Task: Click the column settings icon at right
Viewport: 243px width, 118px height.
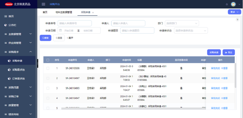Action: (237, 20)
